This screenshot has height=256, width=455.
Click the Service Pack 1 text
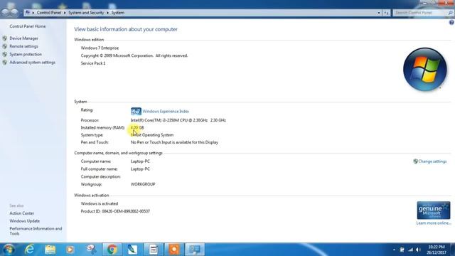(x=93, y=63)
